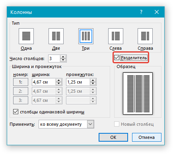This screenshot has height=154, width=173.
Task: Click the Одна label text
Action: [x=26, y=48]
